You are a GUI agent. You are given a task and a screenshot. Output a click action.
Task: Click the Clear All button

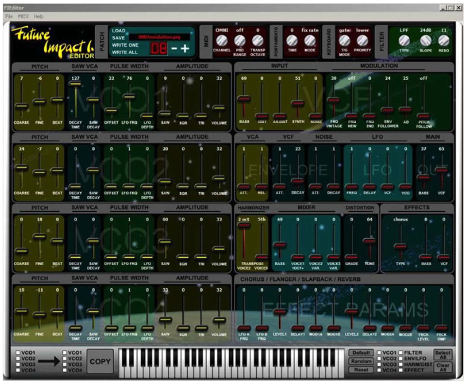coord(443,367)
